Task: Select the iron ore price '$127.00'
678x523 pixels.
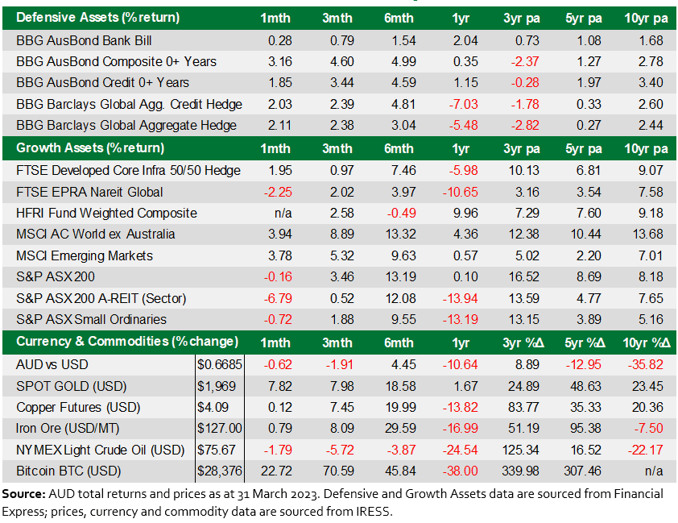Action: pyautogui.click(x=220, y=428)
